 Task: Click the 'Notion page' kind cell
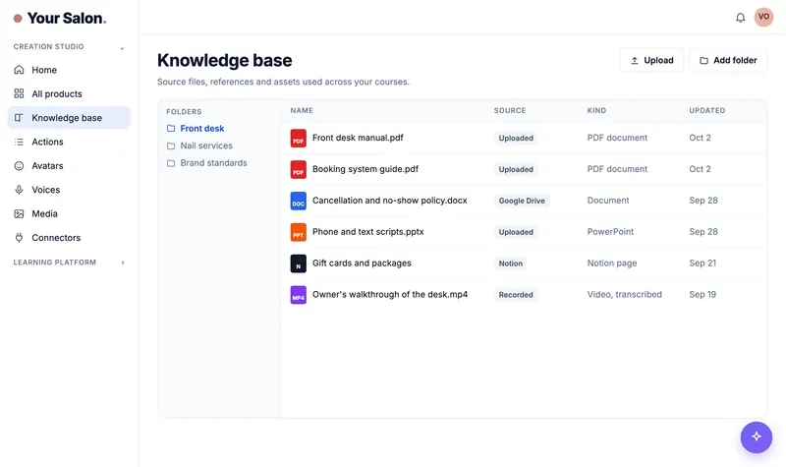[x=611, y=263]
